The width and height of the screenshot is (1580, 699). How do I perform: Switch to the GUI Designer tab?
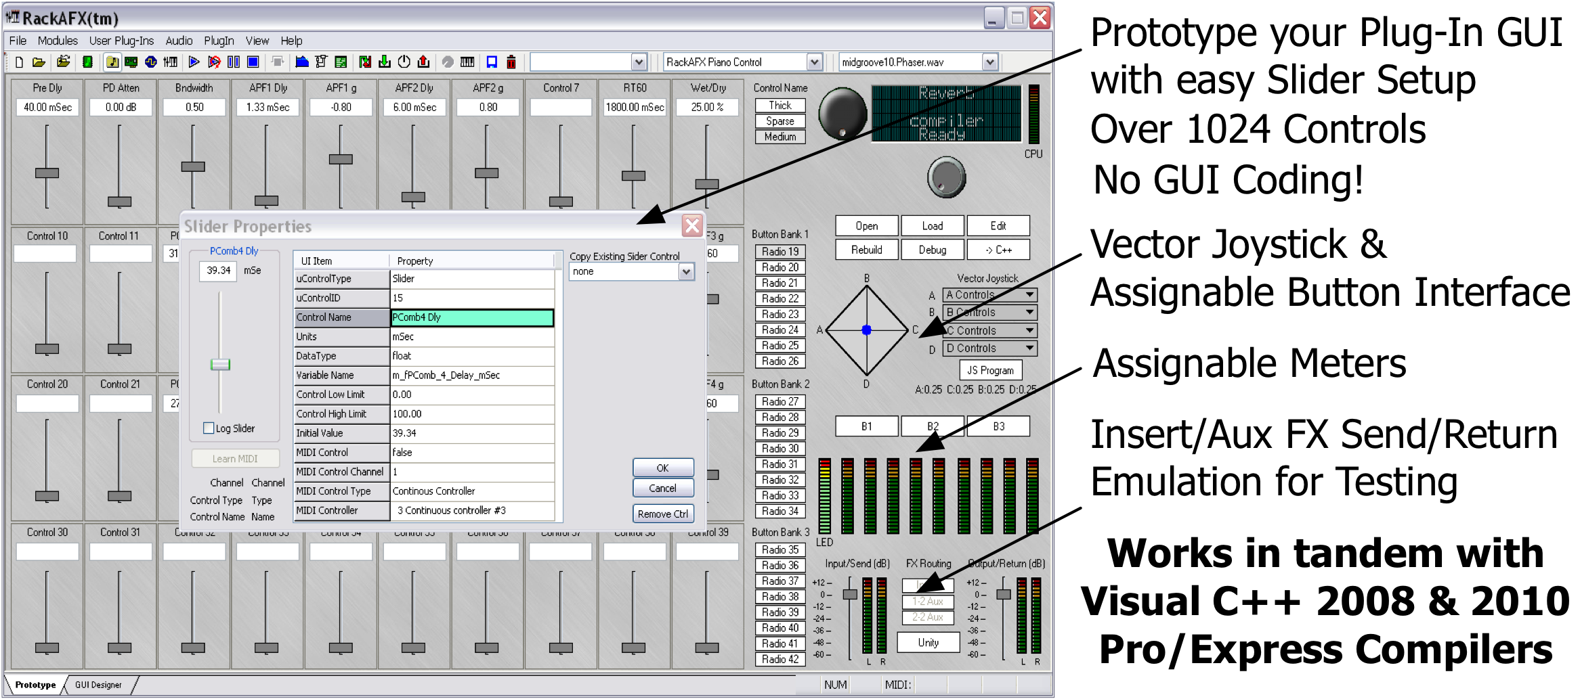[x=99, y=685]
